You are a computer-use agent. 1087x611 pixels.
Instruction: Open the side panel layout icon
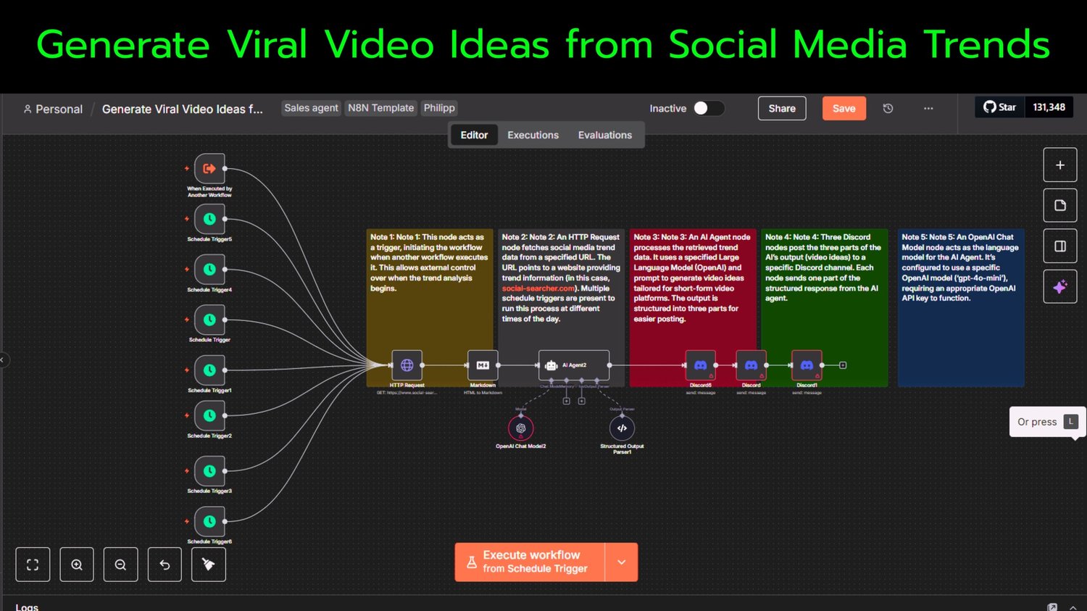(x=1060, y=246)
